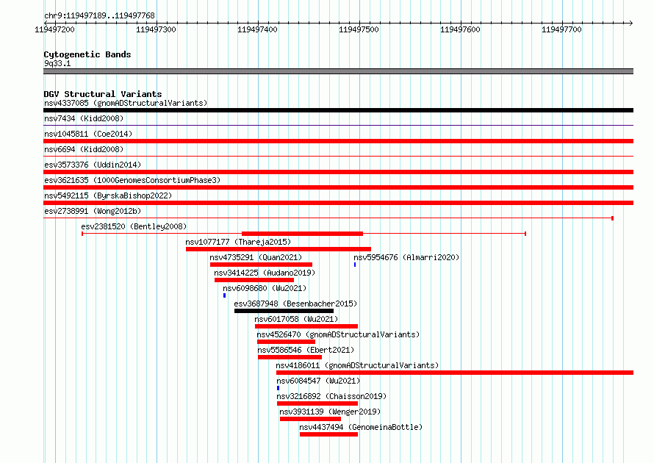The image size is (654, 463).
Task: Click the nsv4337085 (gnomADStructuralVariants) label
Action: coord(126,103)
